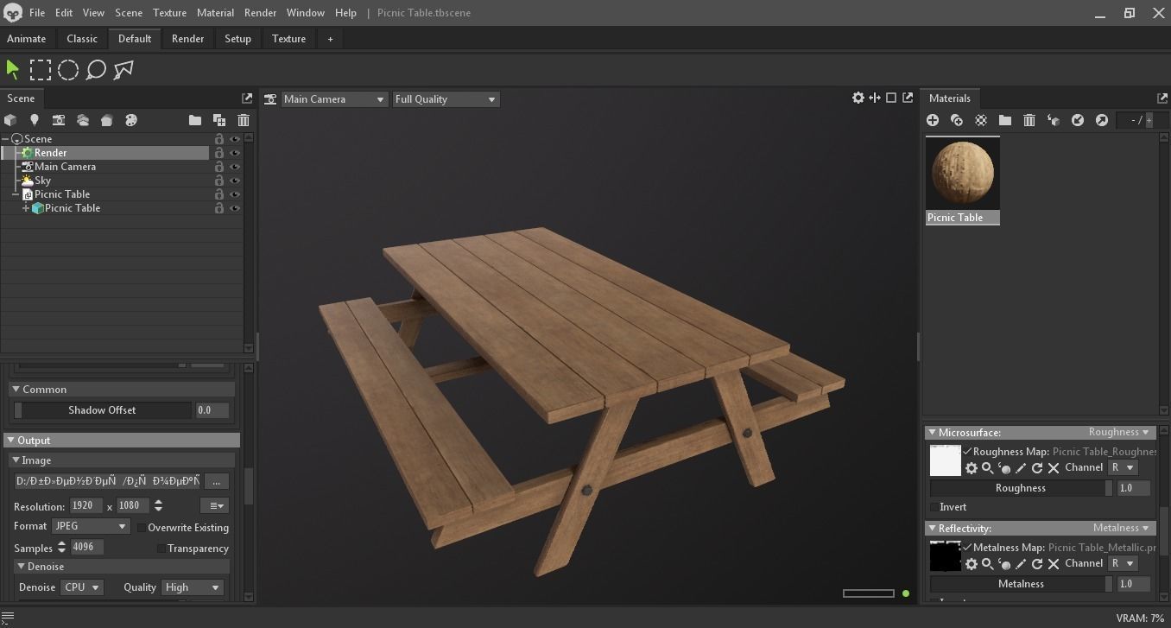Image resolution: width=1171 pixels, height=628 pixels.
Task: Open the Main Camera dropdown
Action: 334,99
